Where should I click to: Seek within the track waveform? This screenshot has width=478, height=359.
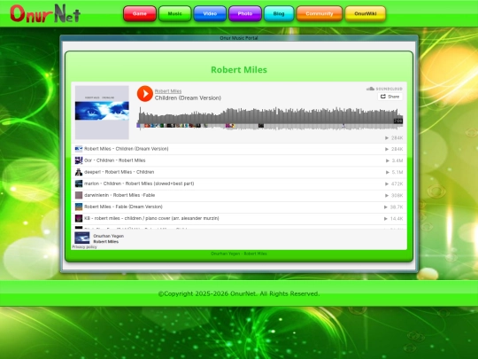pos(270,119)
